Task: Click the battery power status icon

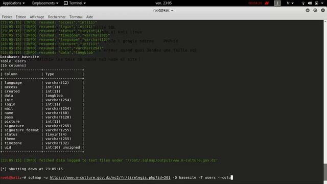Action: coord(317,3)
